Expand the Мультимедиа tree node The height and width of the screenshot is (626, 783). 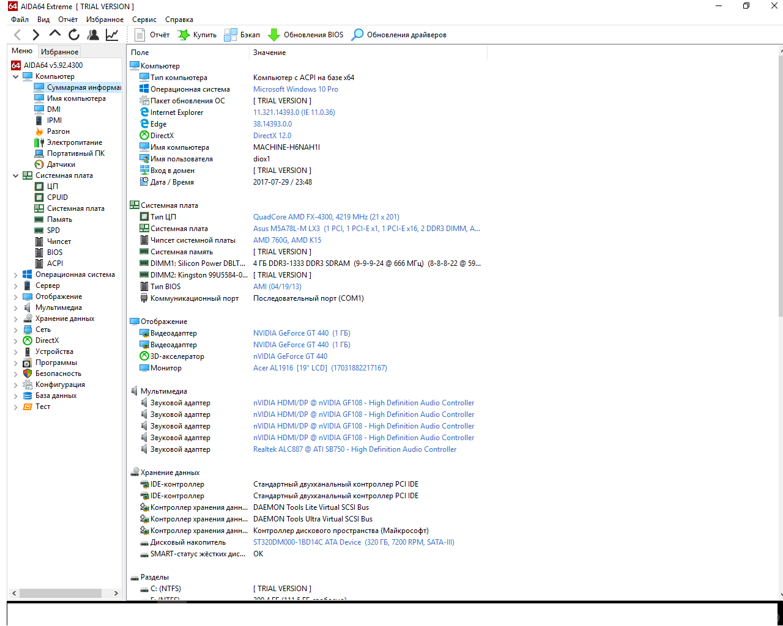(x=16, y=307)
